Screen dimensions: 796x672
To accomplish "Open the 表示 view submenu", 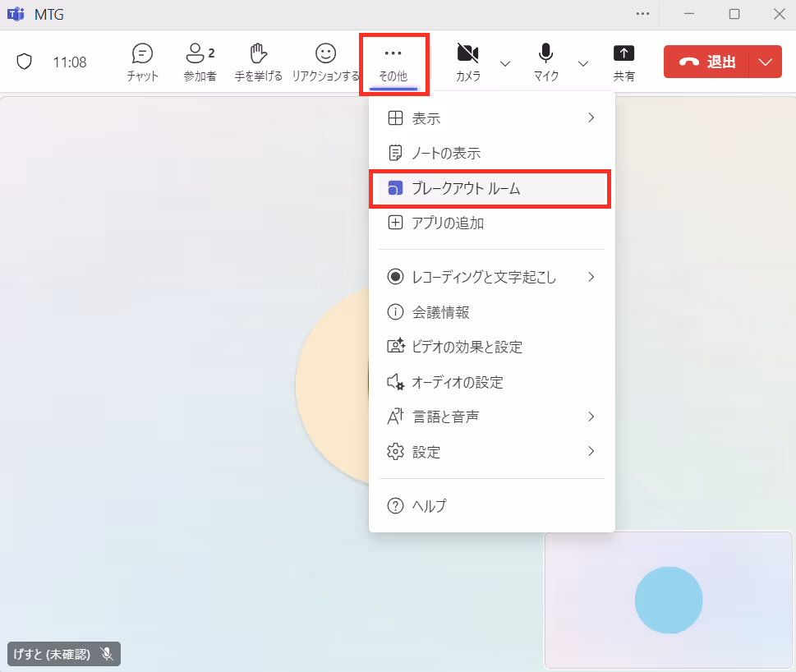I will tap(491, 118).
